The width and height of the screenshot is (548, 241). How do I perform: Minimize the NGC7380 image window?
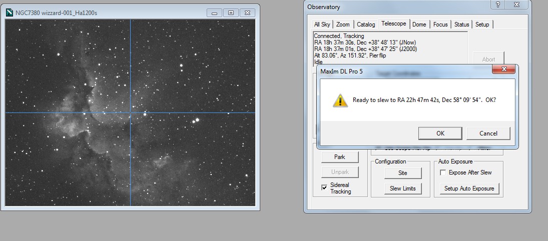tap(214, 12)
